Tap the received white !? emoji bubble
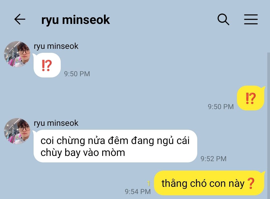 (47, 65)
